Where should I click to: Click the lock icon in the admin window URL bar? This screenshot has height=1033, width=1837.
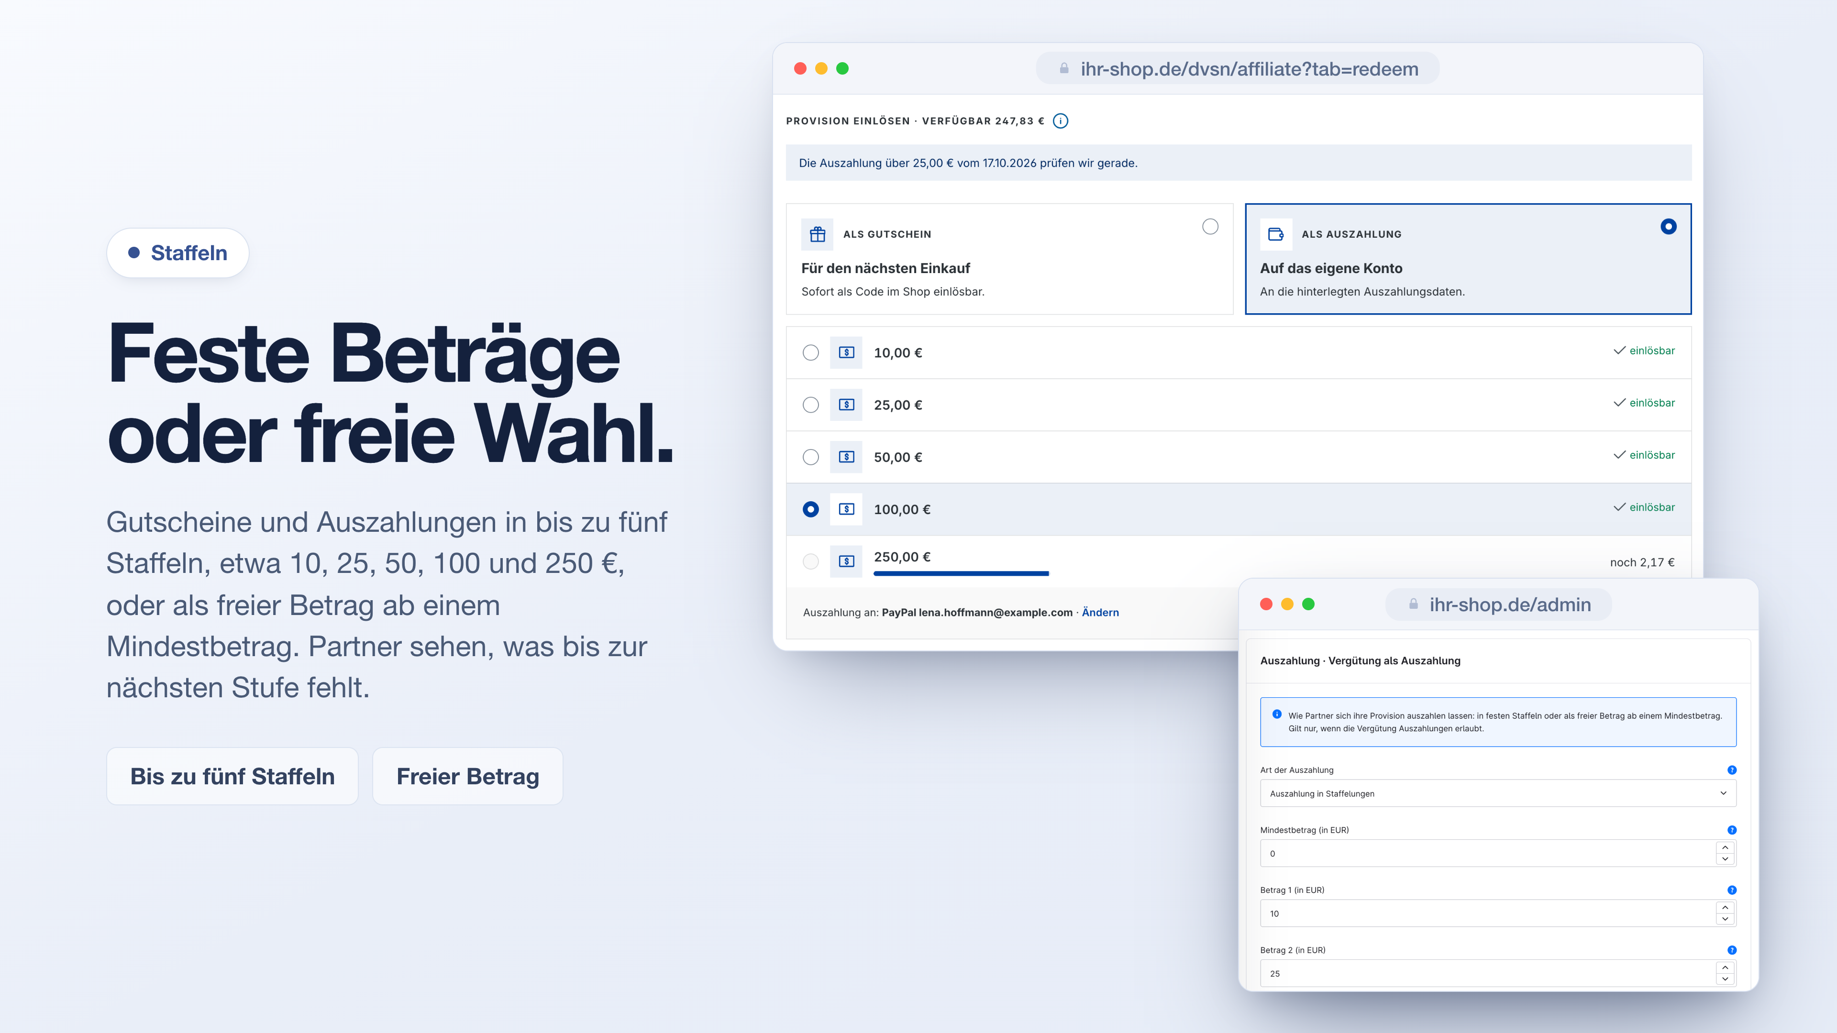point(1414,604)
